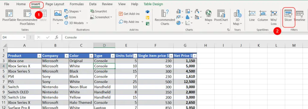Insert a Win/Loss sparkline
Image resolution: width=308 pixels, height=109 pixels.
274,17
